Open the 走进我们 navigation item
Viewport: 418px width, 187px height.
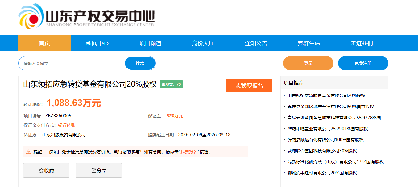coord(362,43)
